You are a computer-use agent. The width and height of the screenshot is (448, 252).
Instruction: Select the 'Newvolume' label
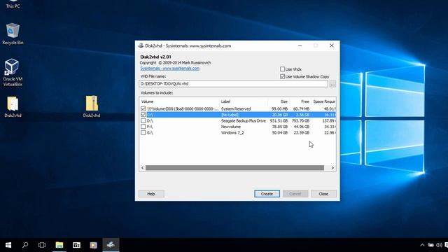pos(231,127)
